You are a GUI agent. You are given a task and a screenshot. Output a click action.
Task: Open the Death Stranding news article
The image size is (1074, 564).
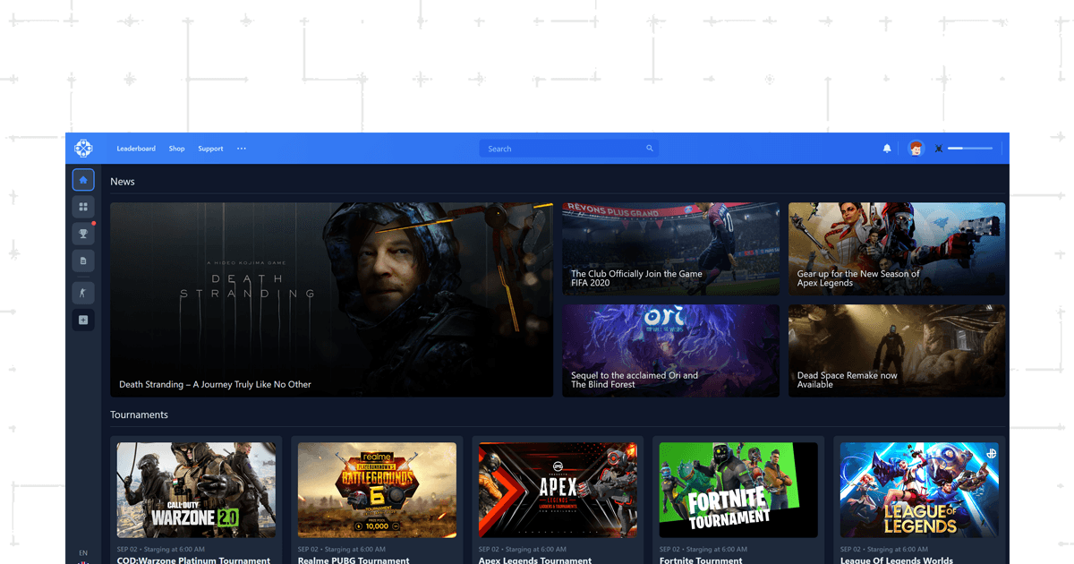click(331, 299)
